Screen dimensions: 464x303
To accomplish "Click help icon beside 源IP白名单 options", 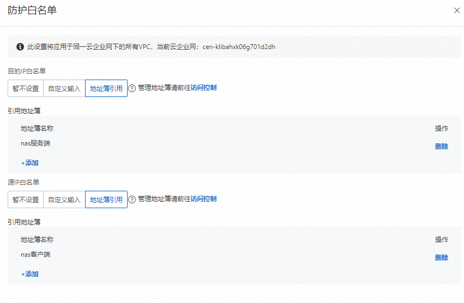I will pos(132,199).
